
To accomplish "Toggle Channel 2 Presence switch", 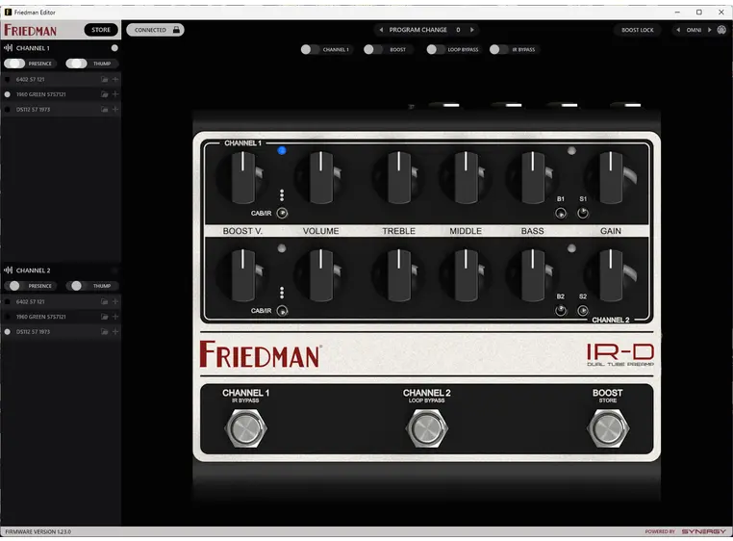I will (14, 286).
